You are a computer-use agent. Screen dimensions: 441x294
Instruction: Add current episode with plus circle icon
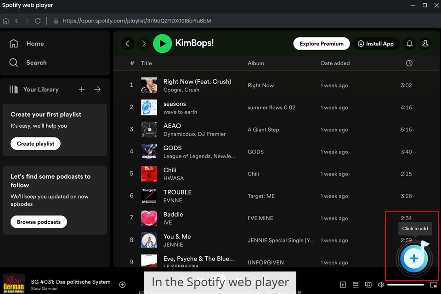click(122, 285)
